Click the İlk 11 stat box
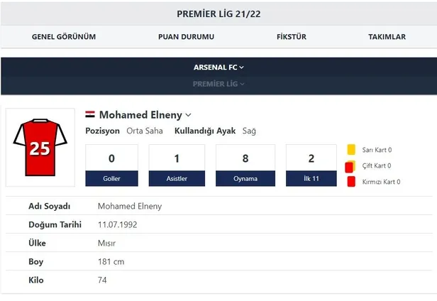This screenshot has width=437, height=301. pos(310,165)
